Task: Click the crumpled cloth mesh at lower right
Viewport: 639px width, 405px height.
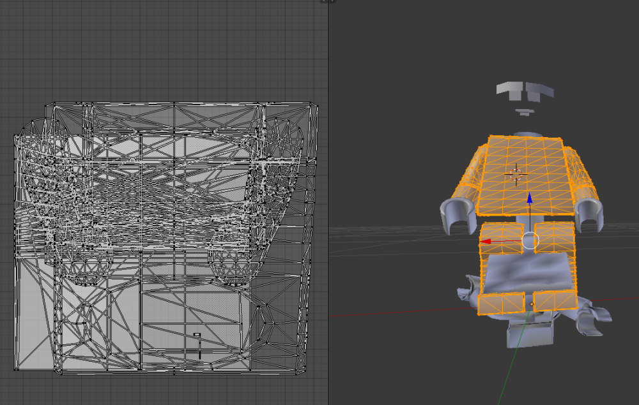Action: [x=592, y=319]
